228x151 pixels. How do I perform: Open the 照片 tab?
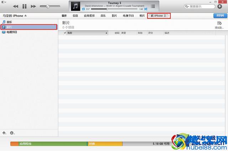click(142, 16)
